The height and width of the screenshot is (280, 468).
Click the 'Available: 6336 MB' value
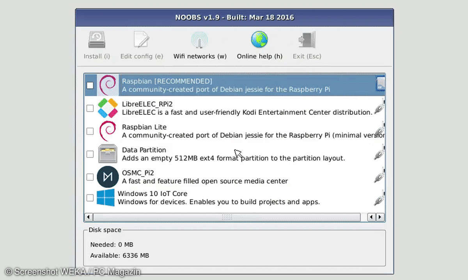coord(120,255)
